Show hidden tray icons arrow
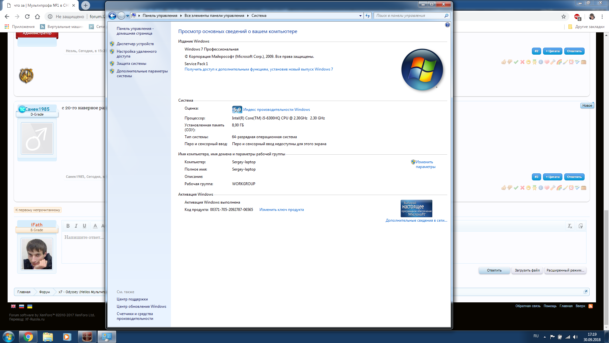The image size is (609, 343). tap(545, 337)
